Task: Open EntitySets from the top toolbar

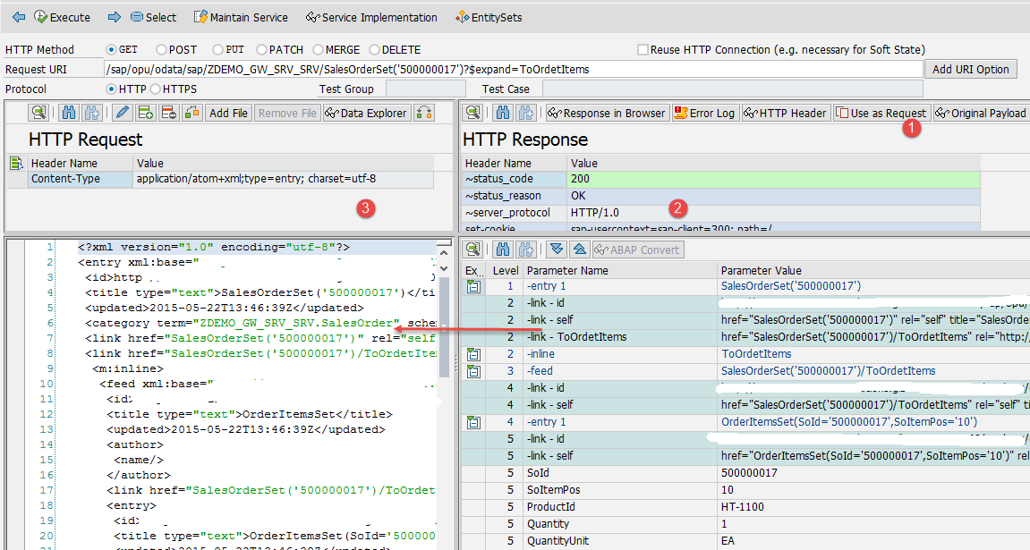Action: [489, 17]
